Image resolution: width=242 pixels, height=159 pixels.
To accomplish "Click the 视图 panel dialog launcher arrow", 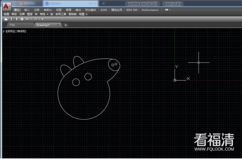I will click(87, 14).
